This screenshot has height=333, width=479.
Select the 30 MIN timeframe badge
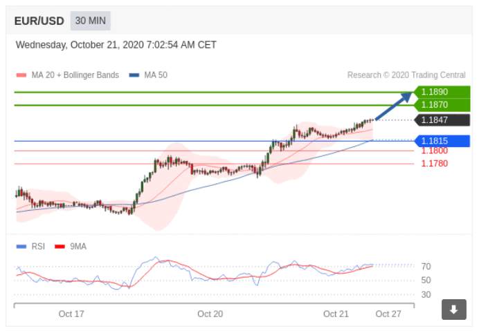click(91, 21)
